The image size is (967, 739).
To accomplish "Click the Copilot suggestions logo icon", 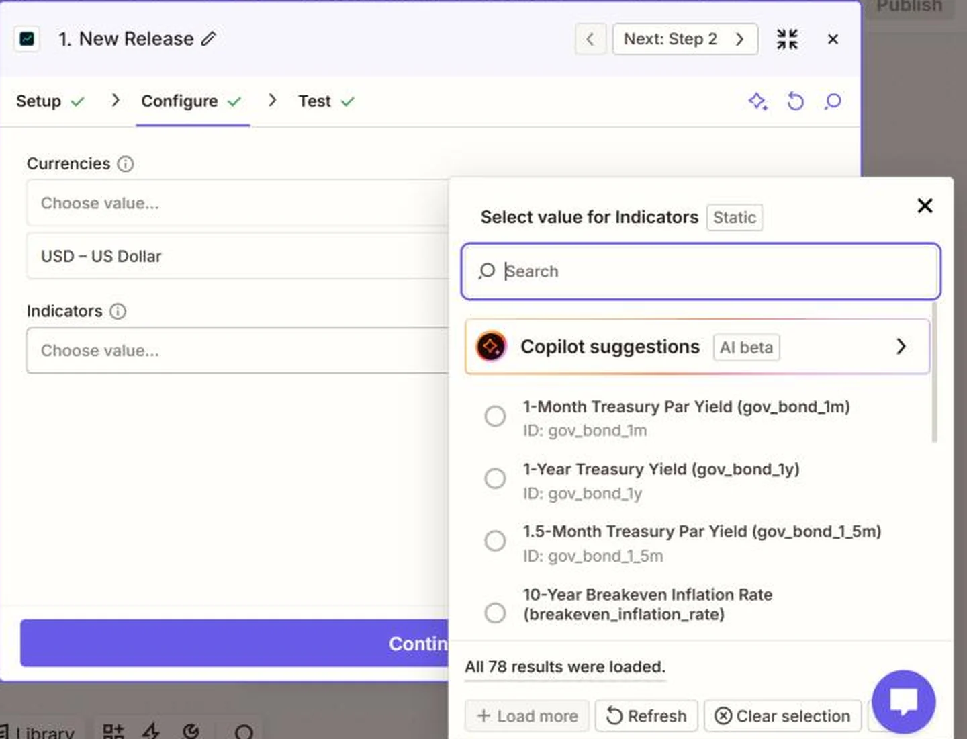I will [492, 347].
